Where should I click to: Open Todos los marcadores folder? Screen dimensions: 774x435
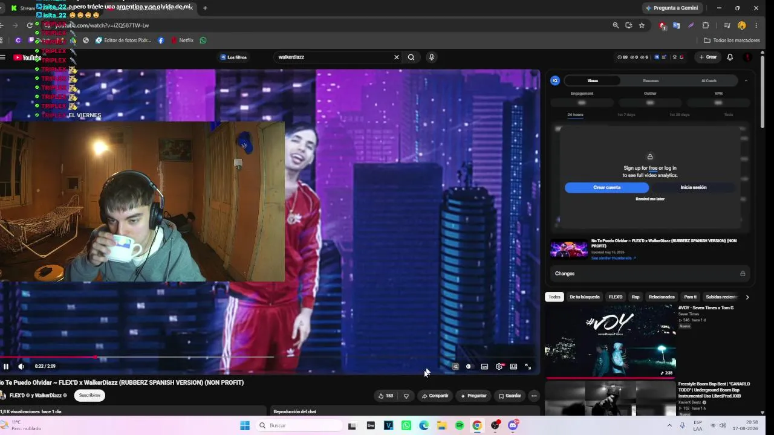(732, 40)
